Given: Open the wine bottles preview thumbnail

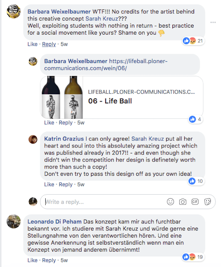Looking at the screenshot, I should tap(62, 97).
